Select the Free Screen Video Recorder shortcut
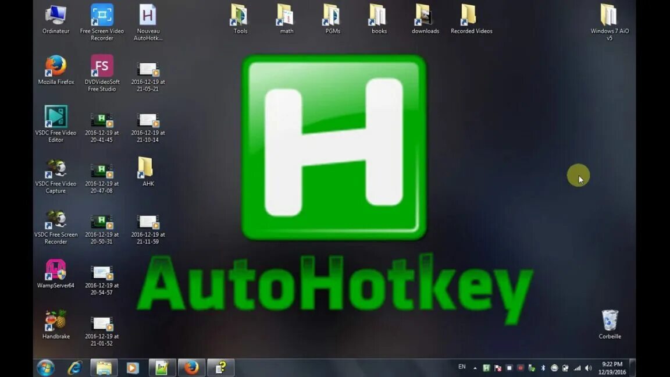670x377 pixels. click(102, 22)
